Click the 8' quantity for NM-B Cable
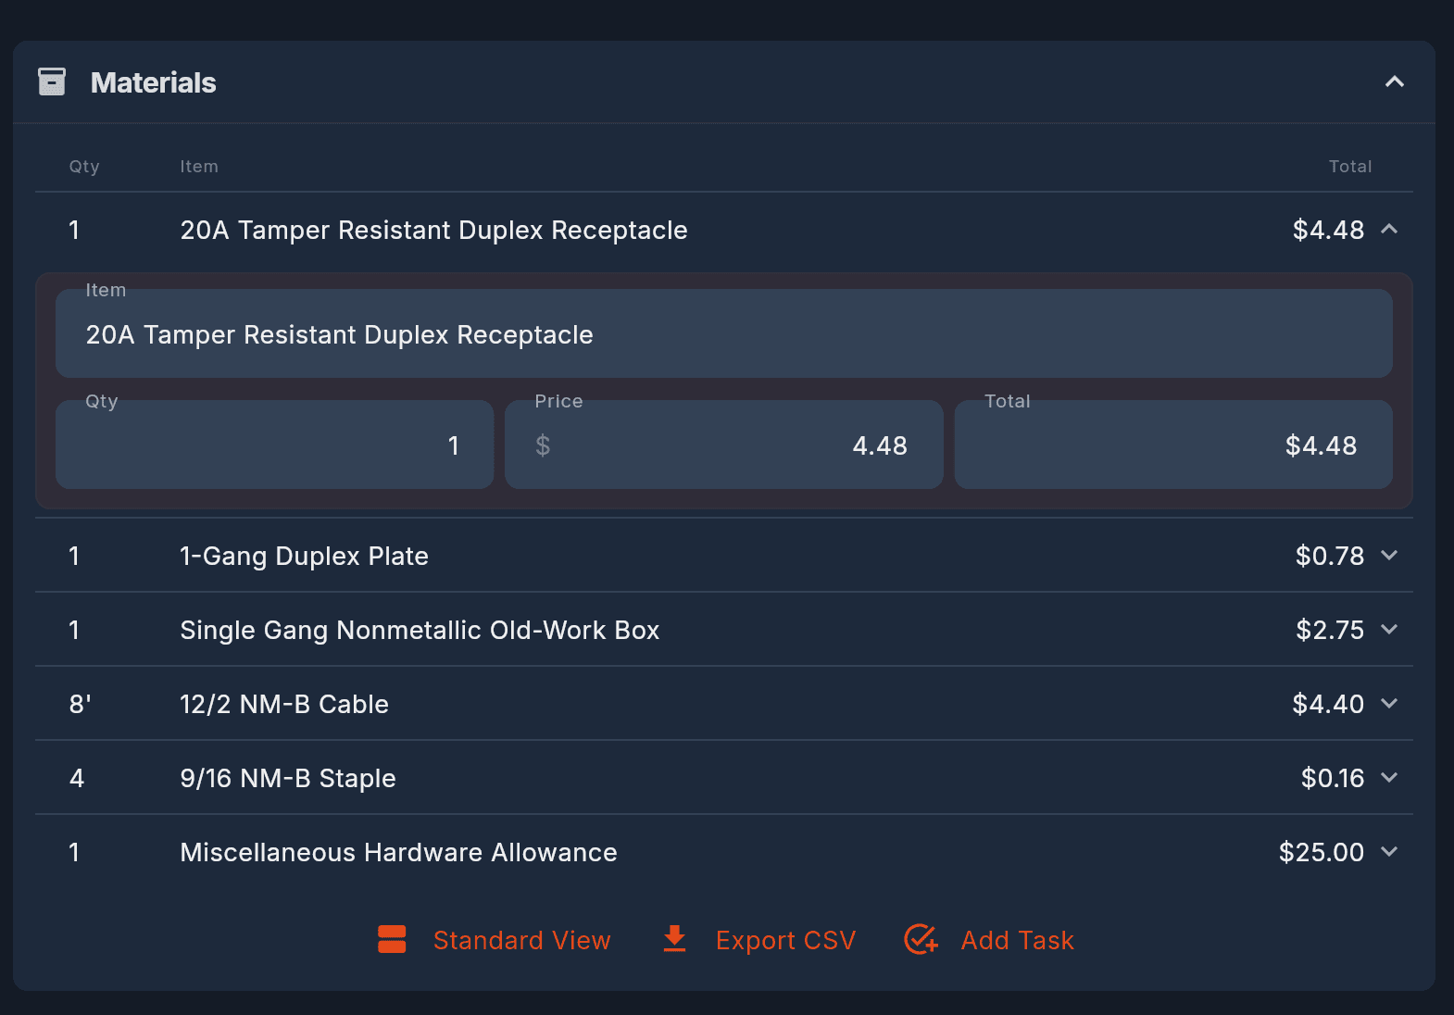This screenshot has width=1454, height=1015. point(80,704)
